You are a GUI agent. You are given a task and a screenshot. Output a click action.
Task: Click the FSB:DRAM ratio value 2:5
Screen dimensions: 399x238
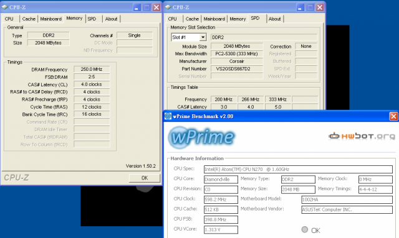coord(92,76)
